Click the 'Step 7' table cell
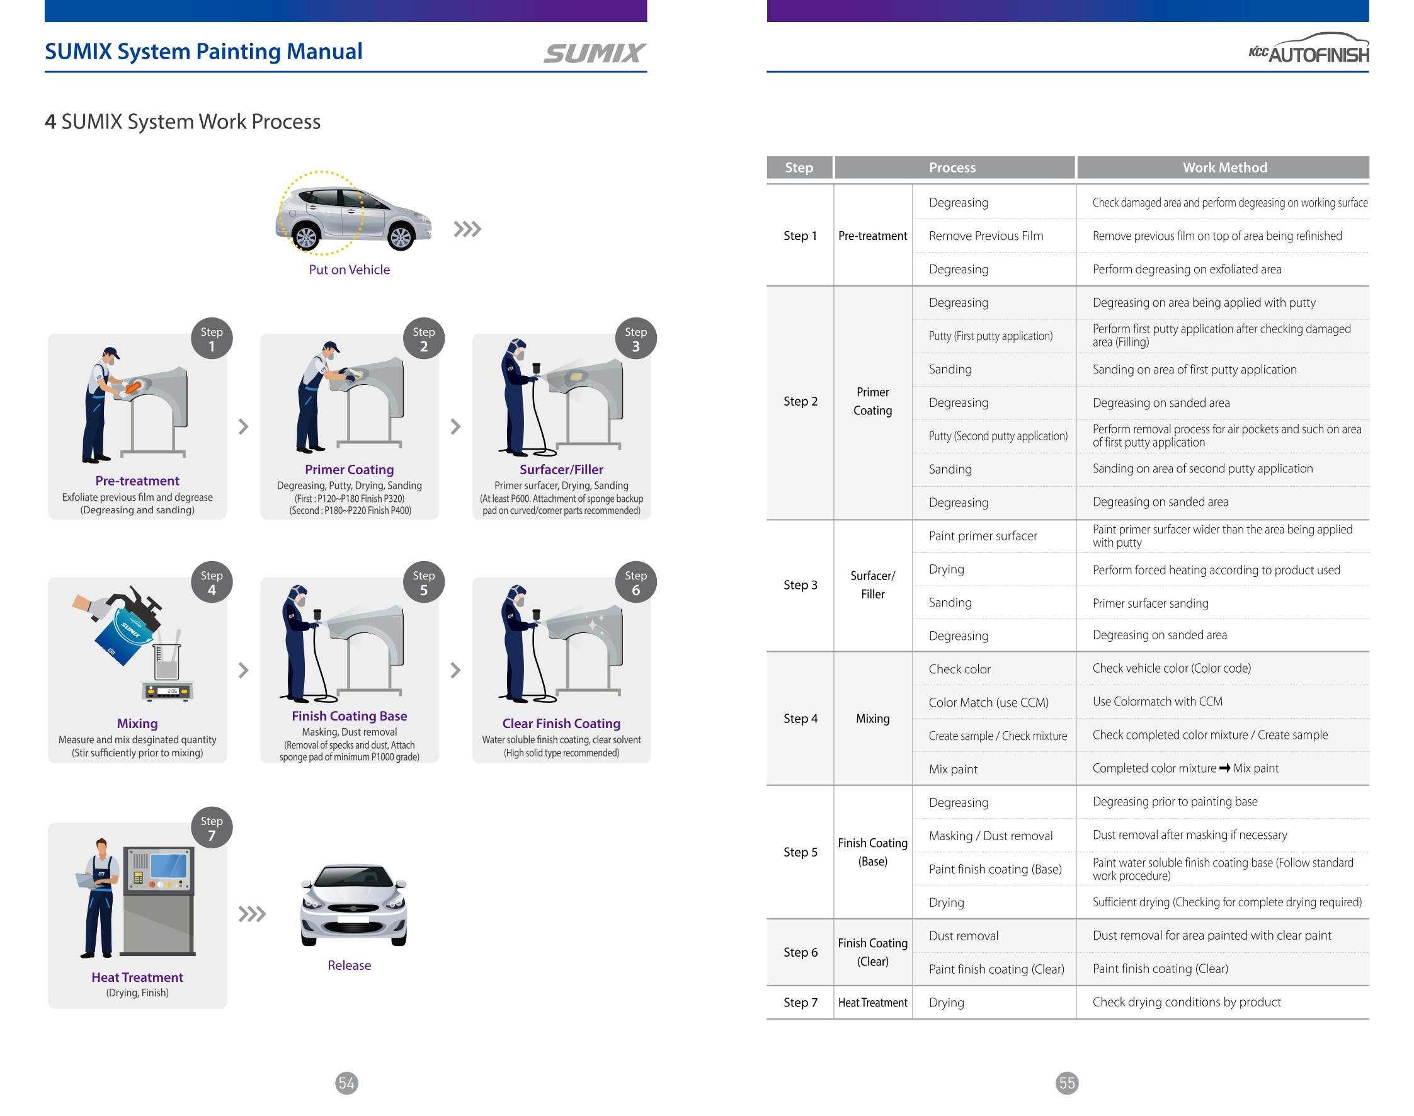 801,1003
